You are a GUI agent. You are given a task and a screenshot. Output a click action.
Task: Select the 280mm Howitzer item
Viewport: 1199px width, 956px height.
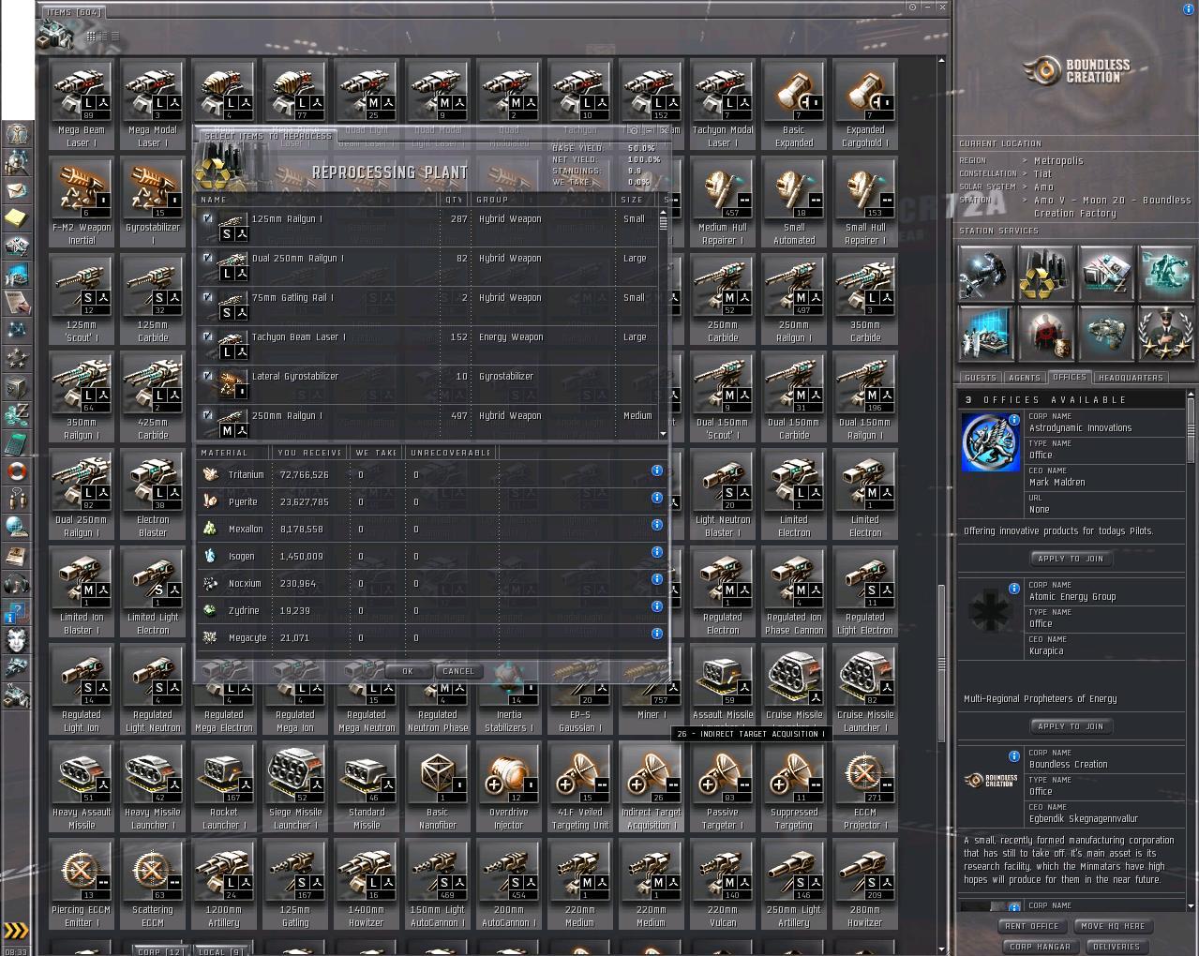pos(864,885)
